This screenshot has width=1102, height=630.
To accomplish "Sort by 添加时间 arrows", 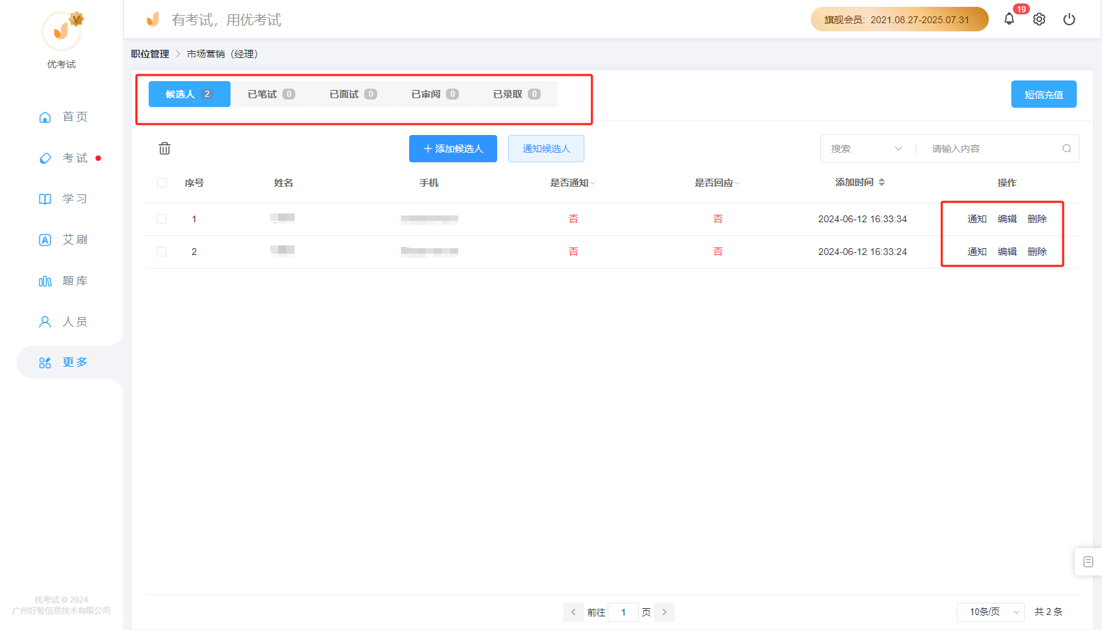I will [882, 182].
